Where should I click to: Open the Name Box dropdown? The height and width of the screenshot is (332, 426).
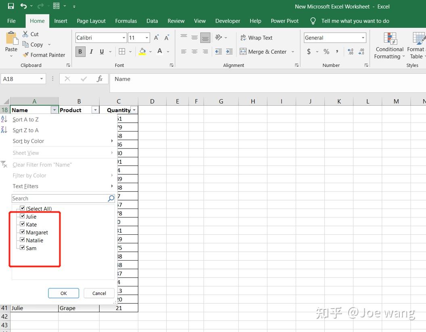coord(42,79)
